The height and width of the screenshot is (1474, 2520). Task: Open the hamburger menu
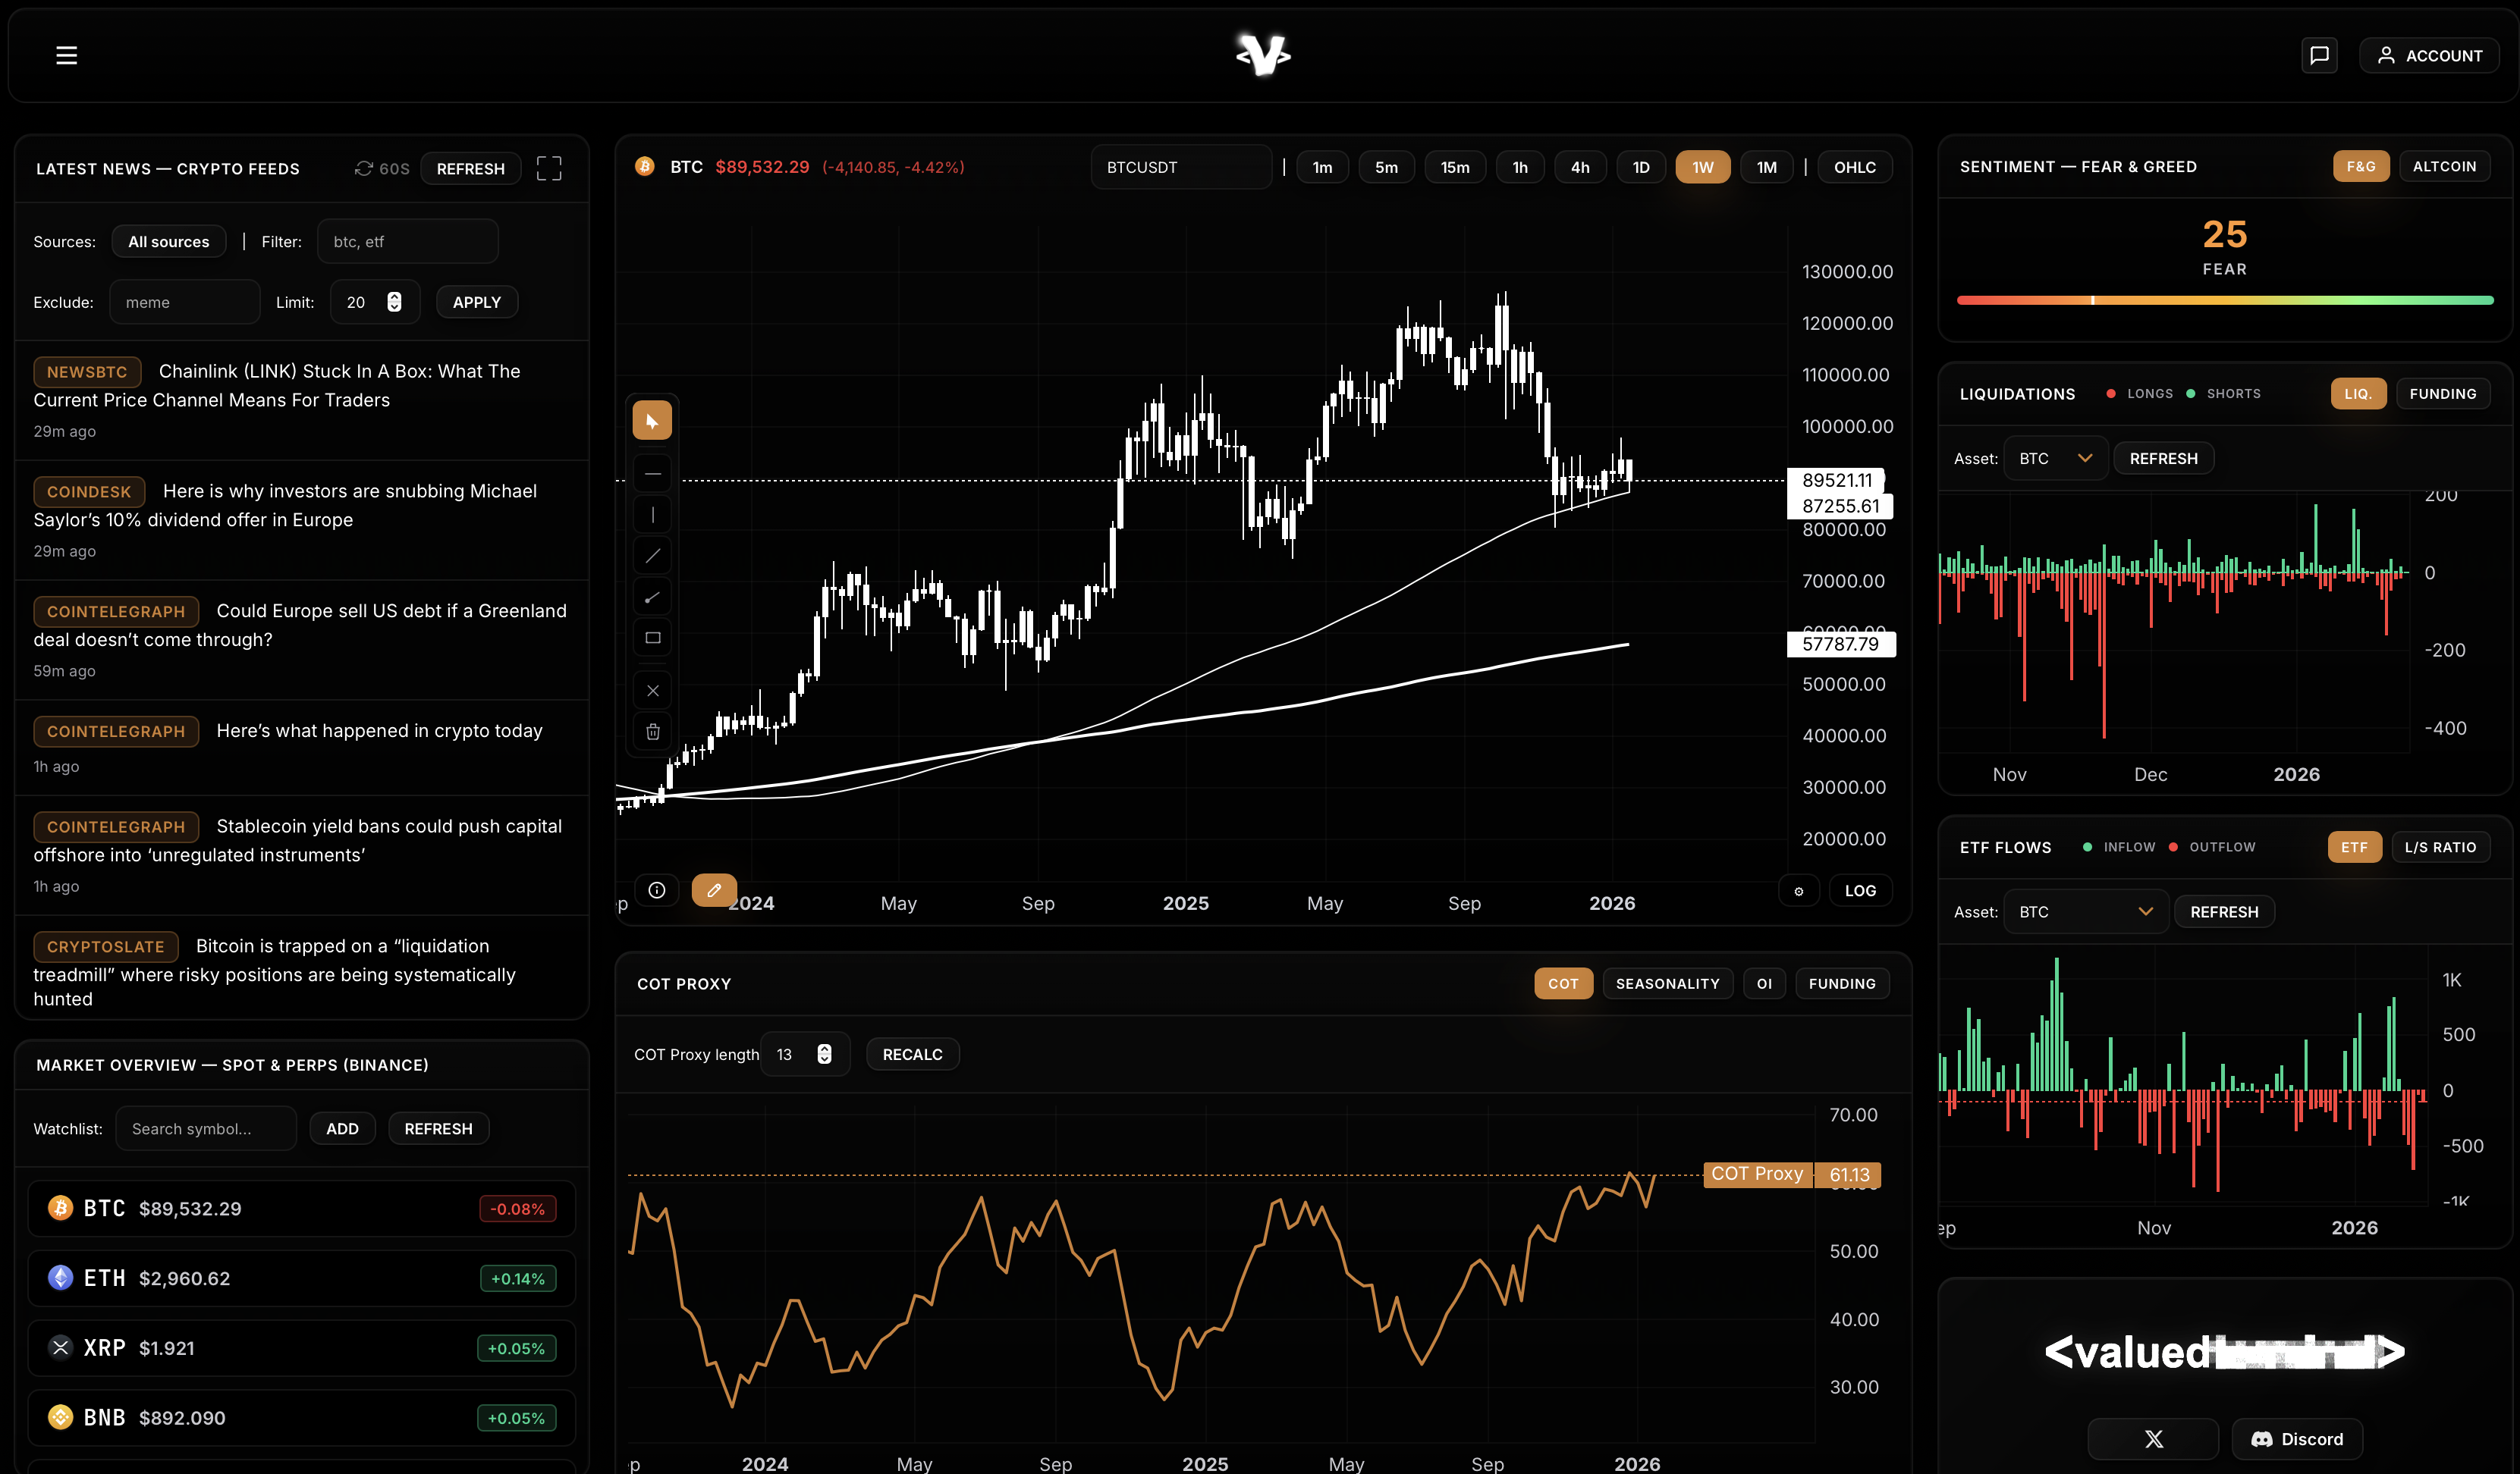coord(66,55)
